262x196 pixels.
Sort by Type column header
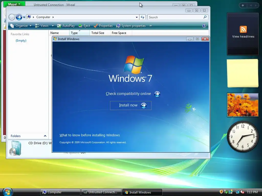80,33
